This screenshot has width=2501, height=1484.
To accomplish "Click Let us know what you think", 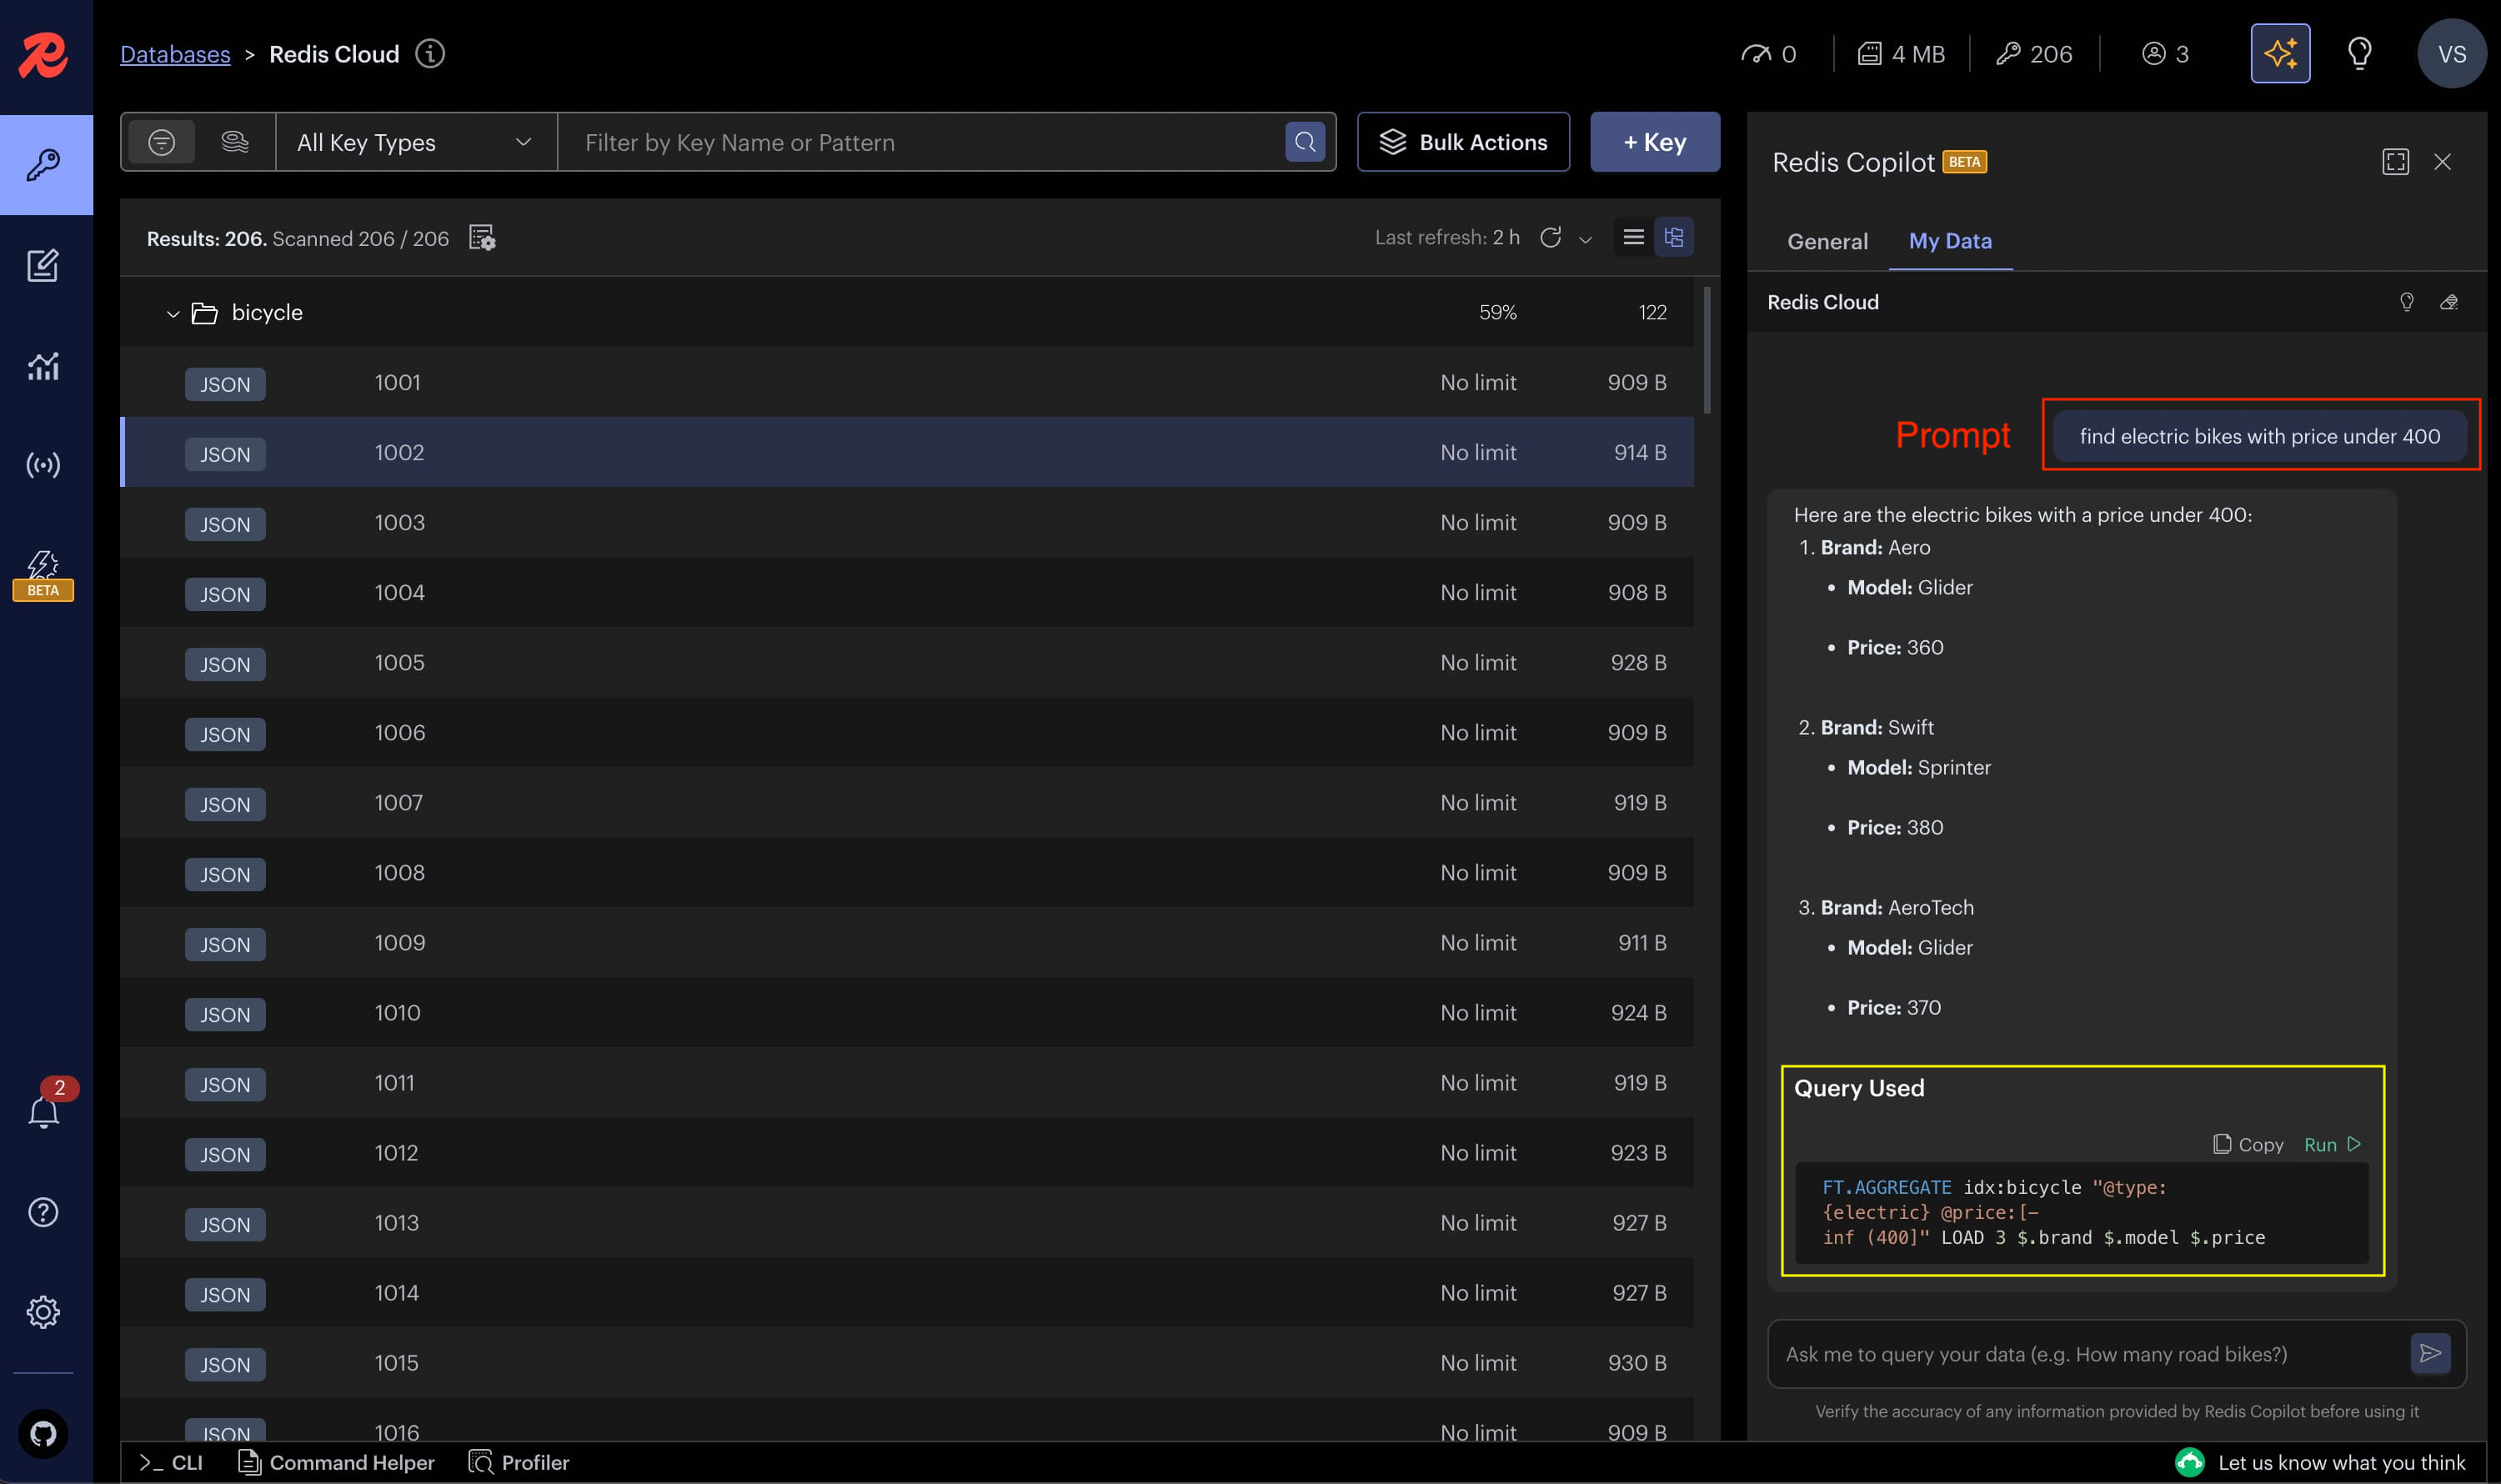I will (x=2320, y=1462).
